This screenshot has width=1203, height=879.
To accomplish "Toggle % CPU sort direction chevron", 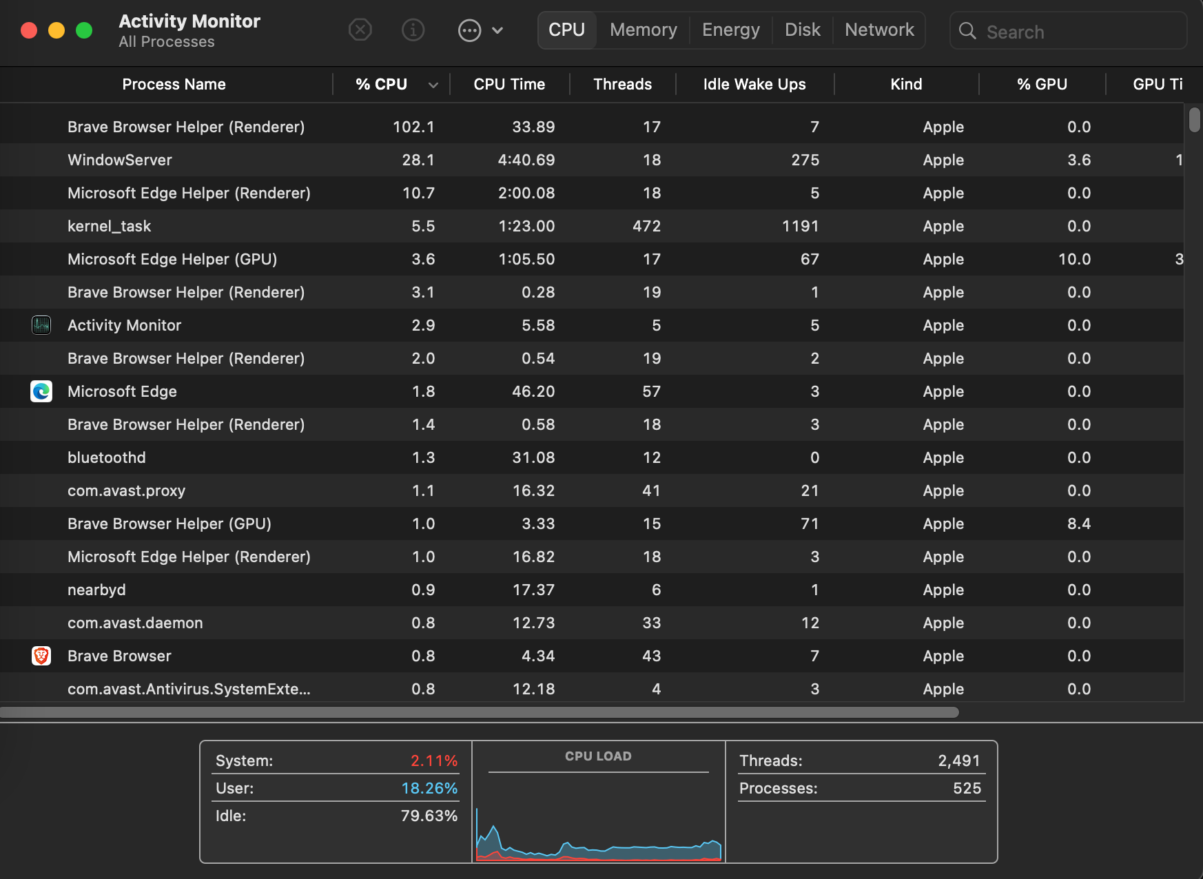I will [433, 85].
